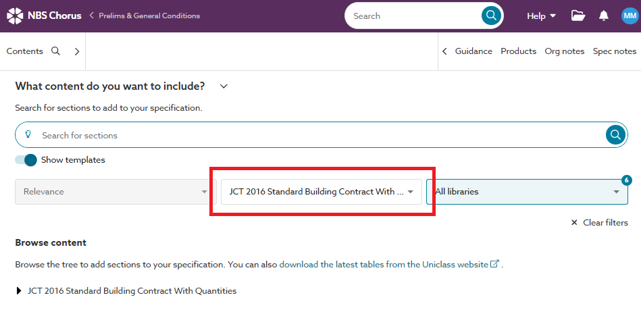Click the top search magnifier button

pos(491,16)
